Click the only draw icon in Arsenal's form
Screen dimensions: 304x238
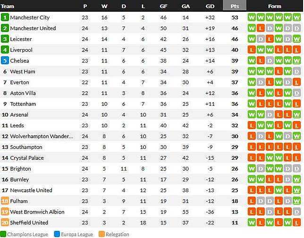pos(269,115)
